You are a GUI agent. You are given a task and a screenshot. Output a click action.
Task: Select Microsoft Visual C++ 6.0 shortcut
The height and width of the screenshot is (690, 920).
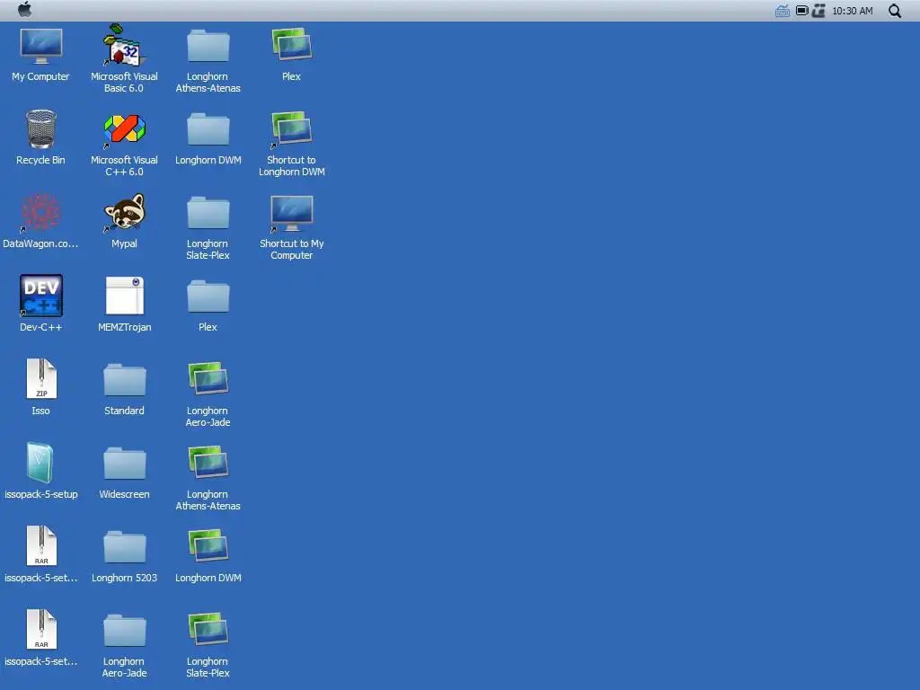pyautogui.click(x=124, y=129)
